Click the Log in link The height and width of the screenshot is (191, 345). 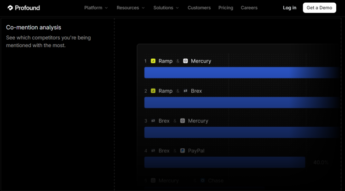point(289,8)
